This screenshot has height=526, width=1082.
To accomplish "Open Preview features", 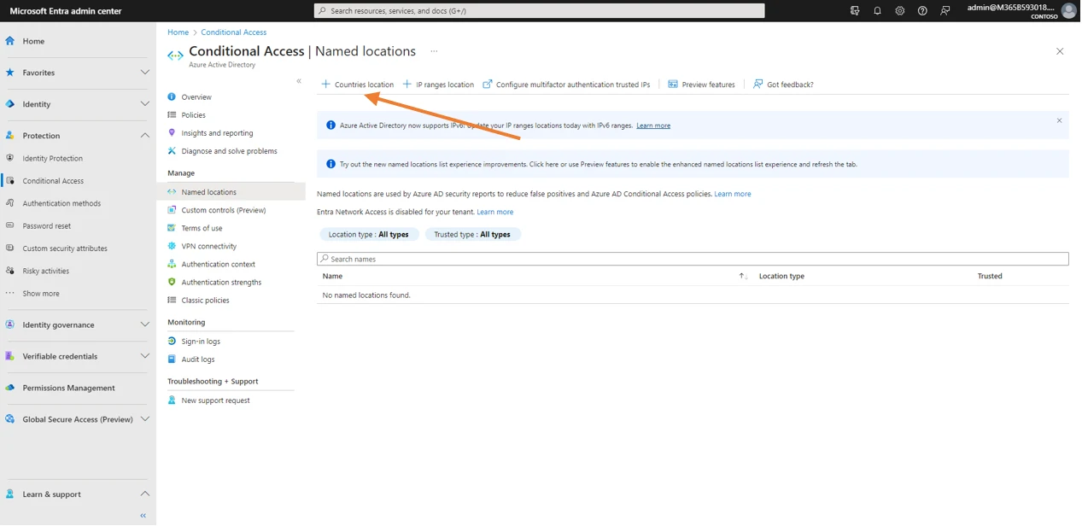I will click(701, 85).
